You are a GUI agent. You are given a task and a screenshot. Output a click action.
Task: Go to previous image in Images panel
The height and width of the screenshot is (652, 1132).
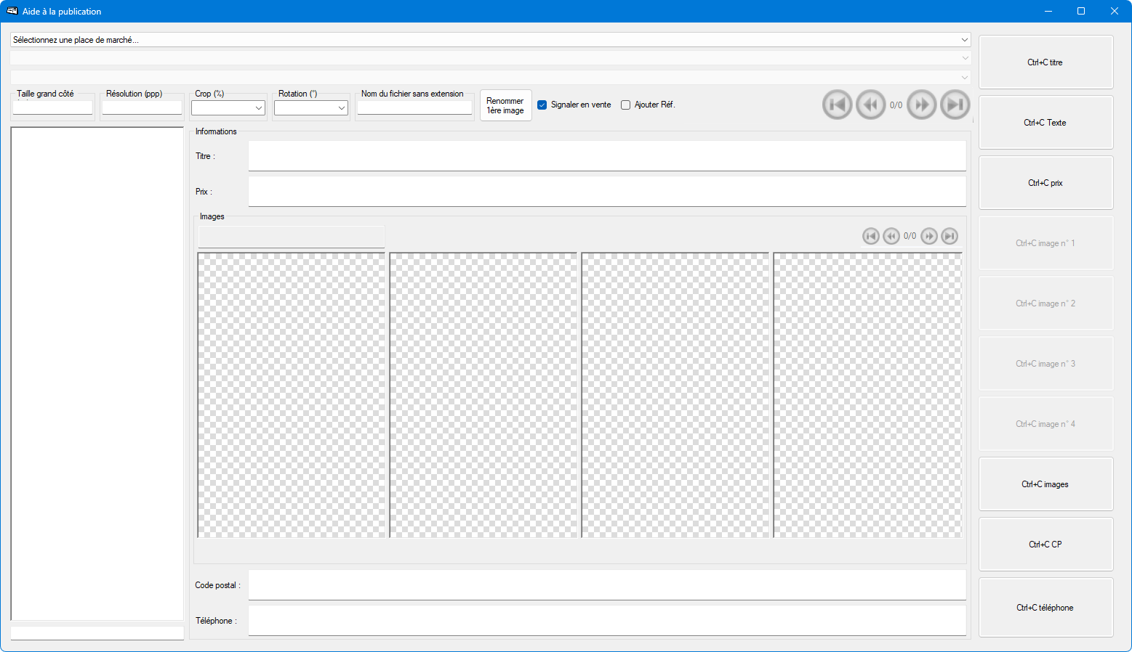(891, 236)
